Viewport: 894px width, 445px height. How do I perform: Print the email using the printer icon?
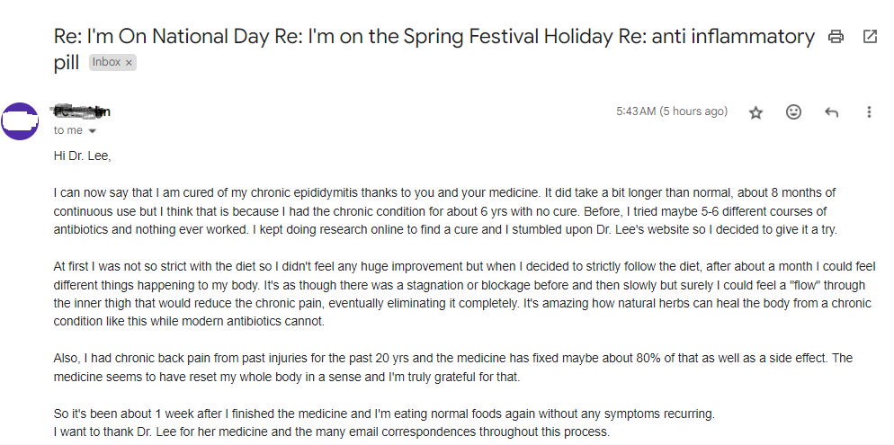click(x=836, y=37)
